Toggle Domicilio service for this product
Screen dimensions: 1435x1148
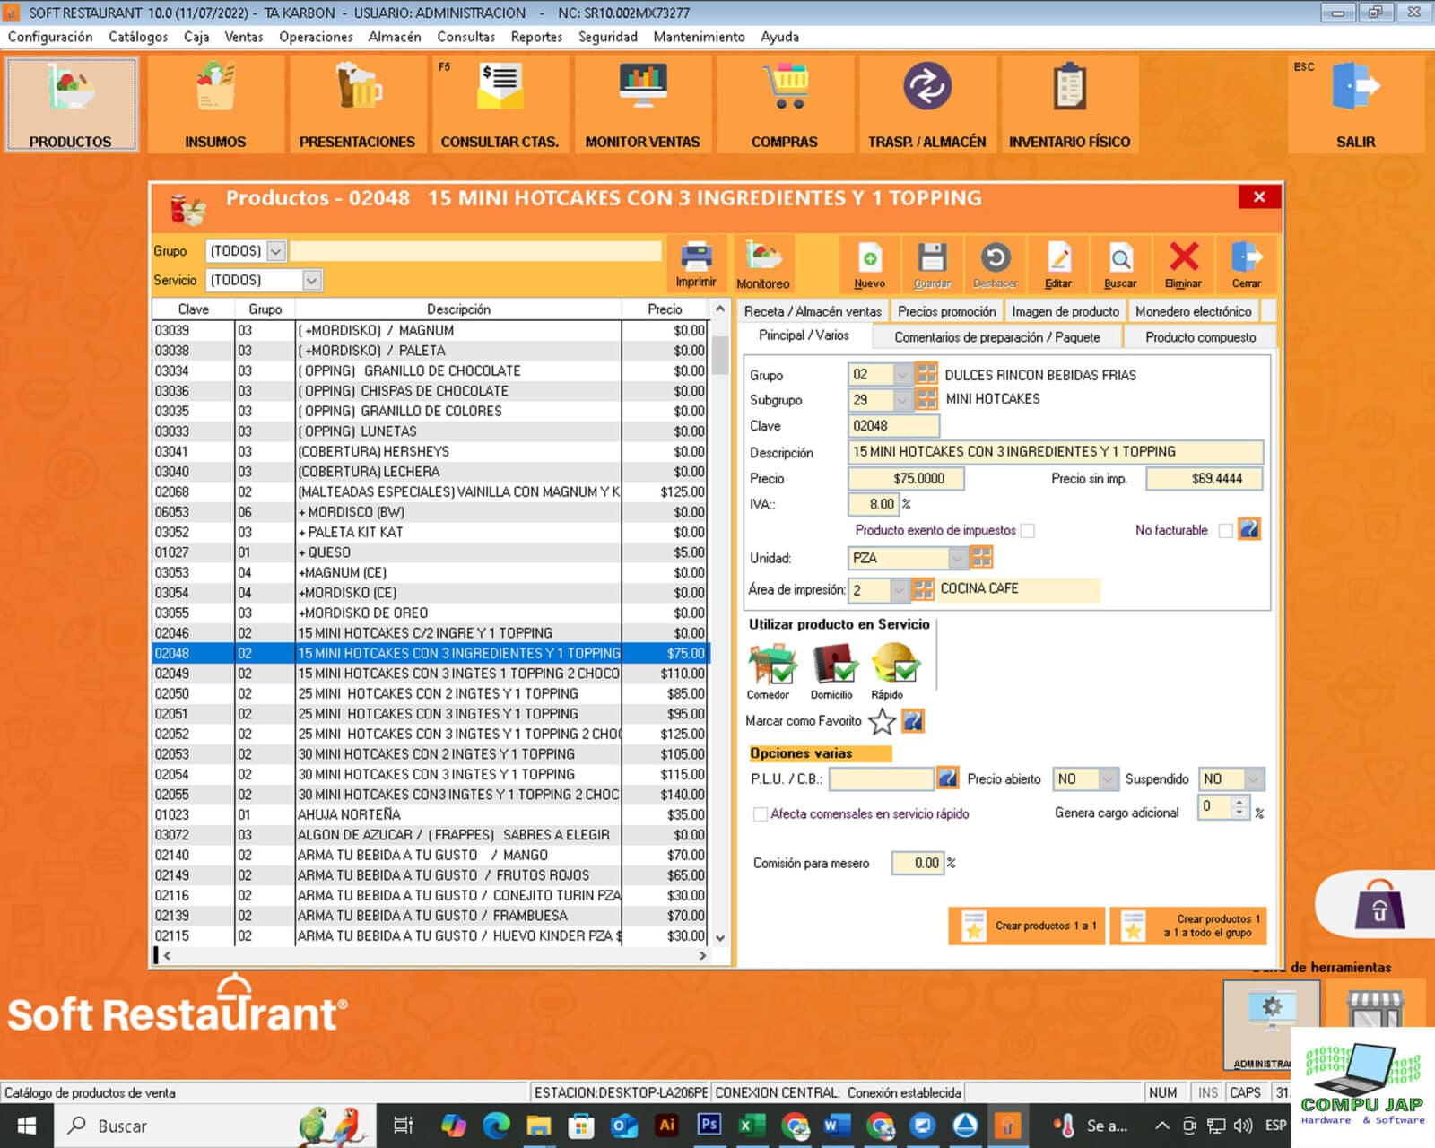(832, 670)
